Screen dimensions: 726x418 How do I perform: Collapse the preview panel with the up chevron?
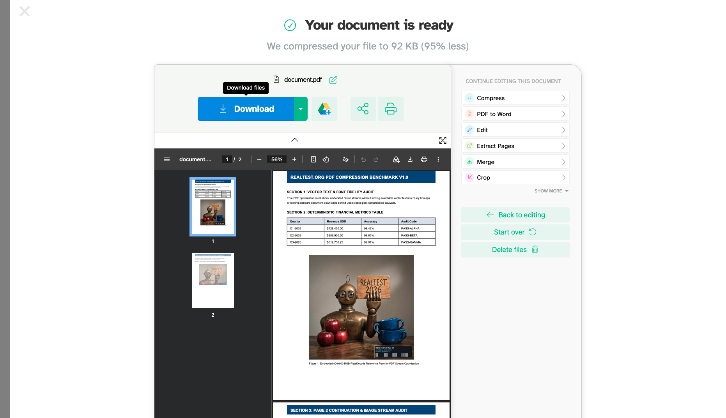pyautogui.click(x=295, y=140)
